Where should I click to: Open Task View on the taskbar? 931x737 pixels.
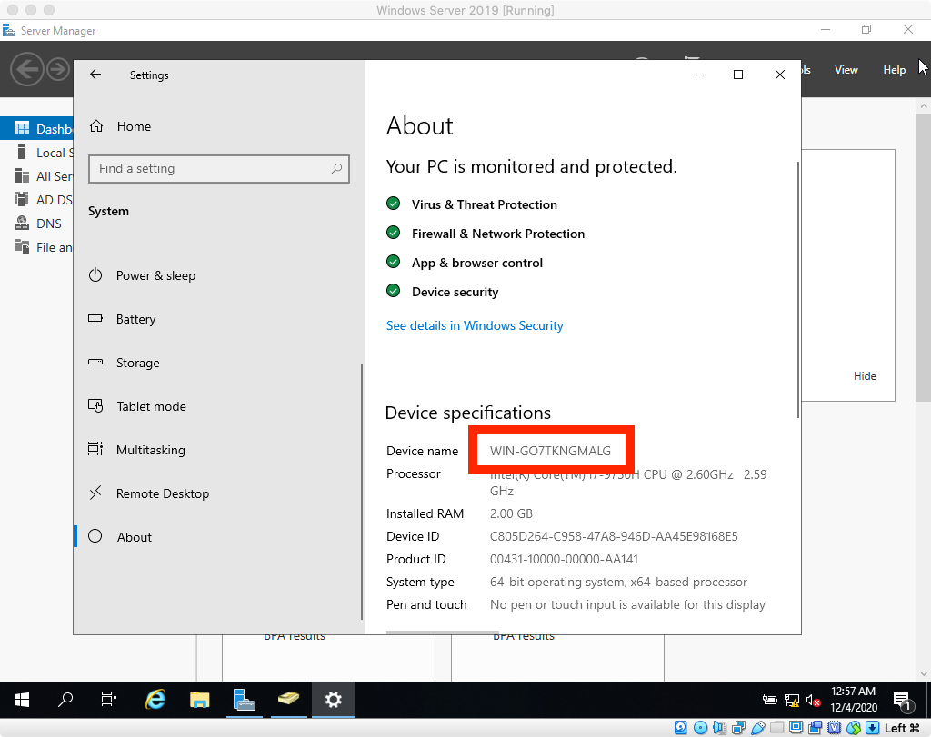[x=109, y=700]
